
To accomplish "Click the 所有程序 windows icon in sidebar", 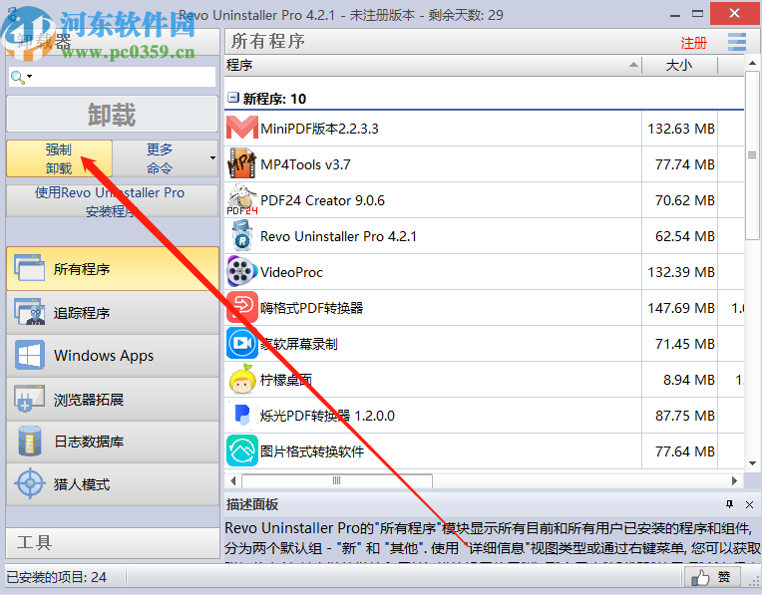I will tap(29, 268).
